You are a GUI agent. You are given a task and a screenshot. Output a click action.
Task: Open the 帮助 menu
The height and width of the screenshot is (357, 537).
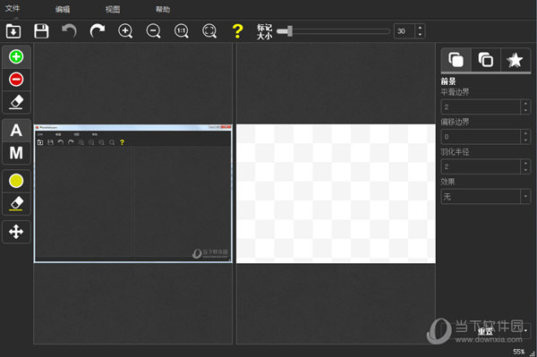(x=163, y=9)
